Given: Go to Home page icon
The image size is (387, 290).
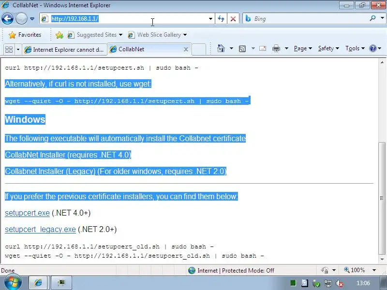Looking at the screenshot, I should coord(221,48).
